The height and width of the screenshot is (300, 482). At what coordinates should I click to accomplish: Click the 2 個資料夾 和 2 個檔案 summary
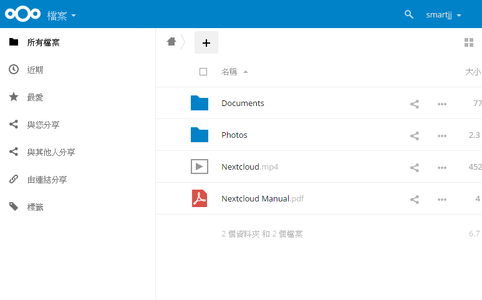[x=262, y=234]
